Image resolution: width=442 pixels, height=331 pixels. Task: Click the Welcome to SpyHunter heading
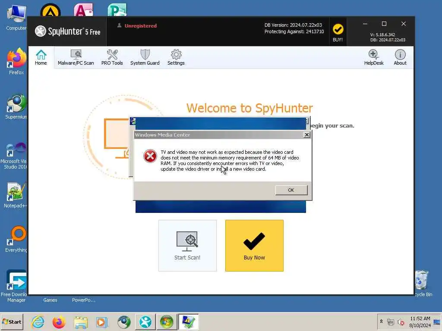[x=249, y=108]
